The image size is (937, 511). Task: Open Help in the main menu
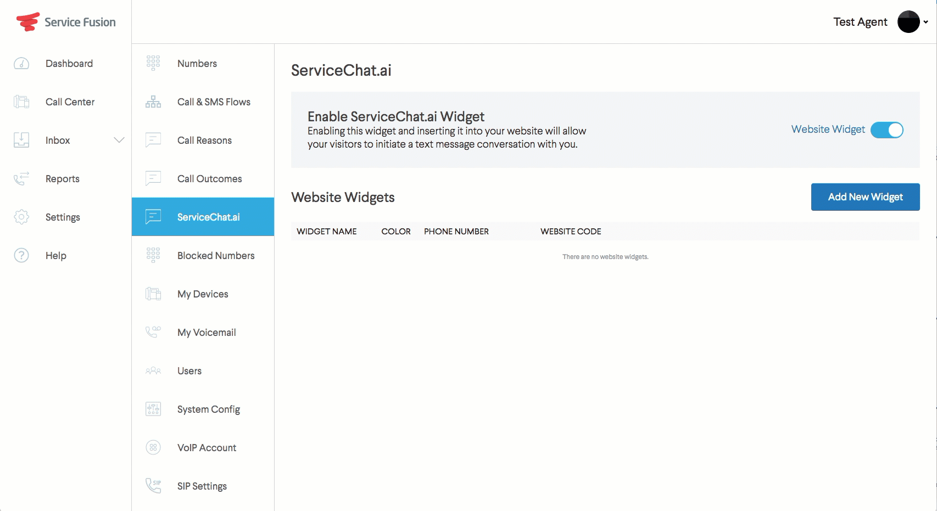point(56,256)
